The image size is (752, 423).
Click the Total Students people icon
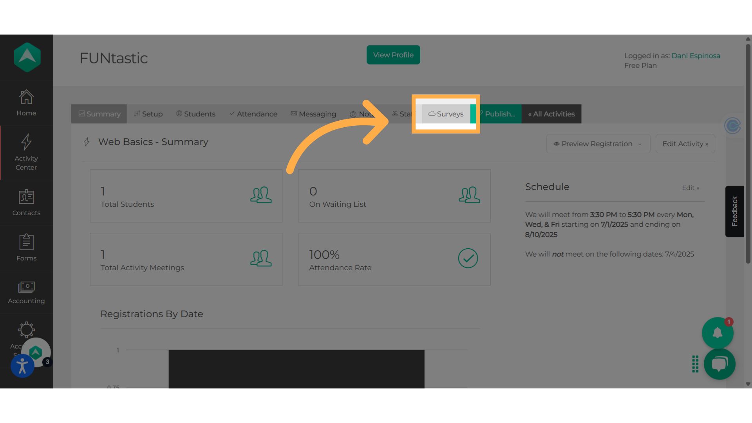[x=261, y=195]
